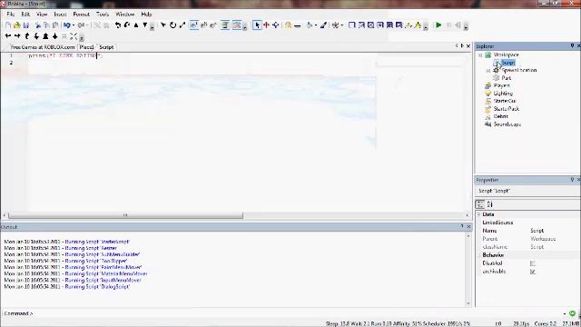Click the solid up triangle icon
This screenshot has width=581, height=327.
pos(136,25)
